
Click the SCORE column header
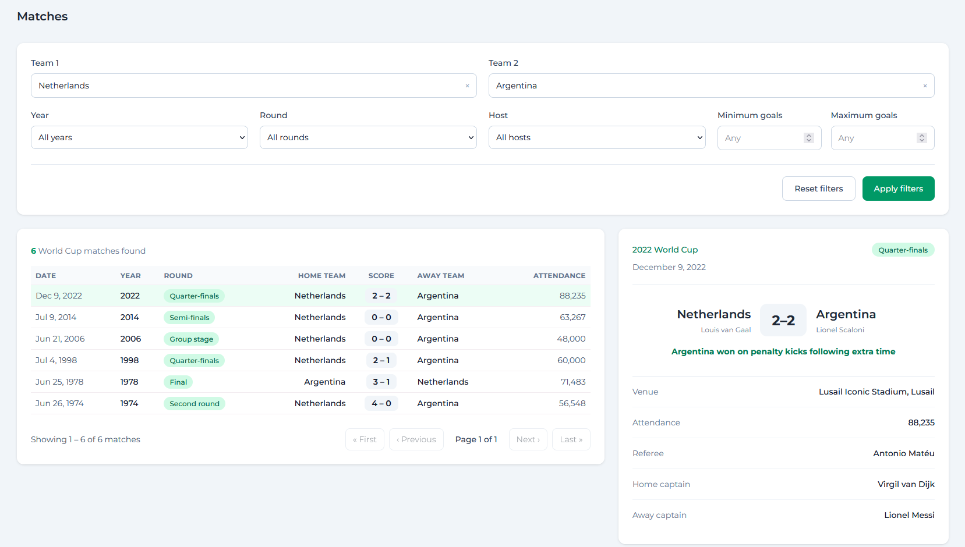pyautogui.click(x=381, y=276)
